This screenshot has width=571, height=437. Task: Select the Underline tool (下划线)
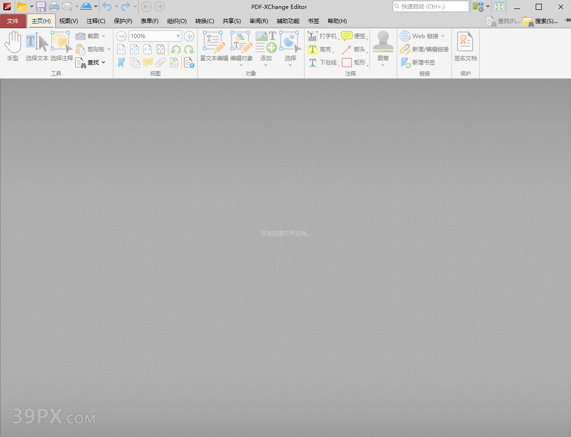point(322,63)
